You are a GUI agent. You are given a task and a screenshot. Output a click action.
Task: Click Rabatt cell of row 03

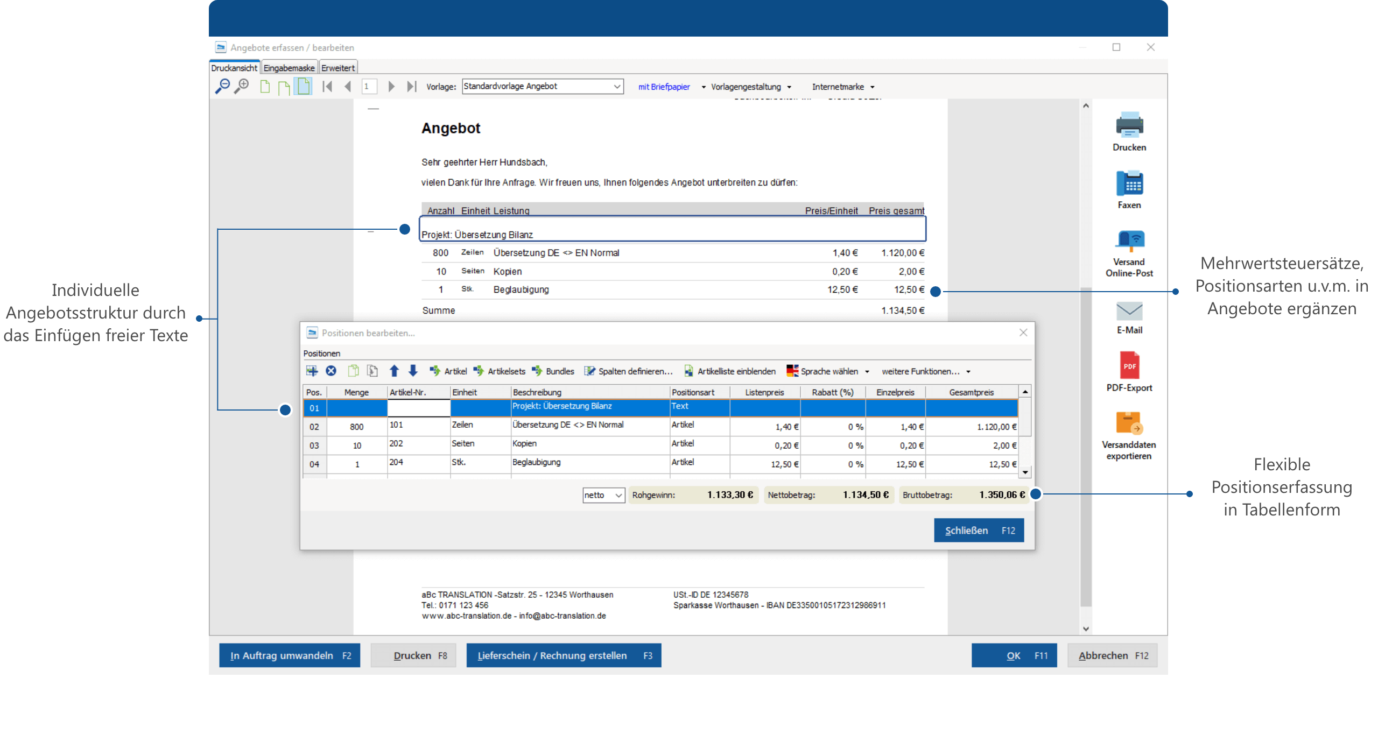tap(833, 446)
